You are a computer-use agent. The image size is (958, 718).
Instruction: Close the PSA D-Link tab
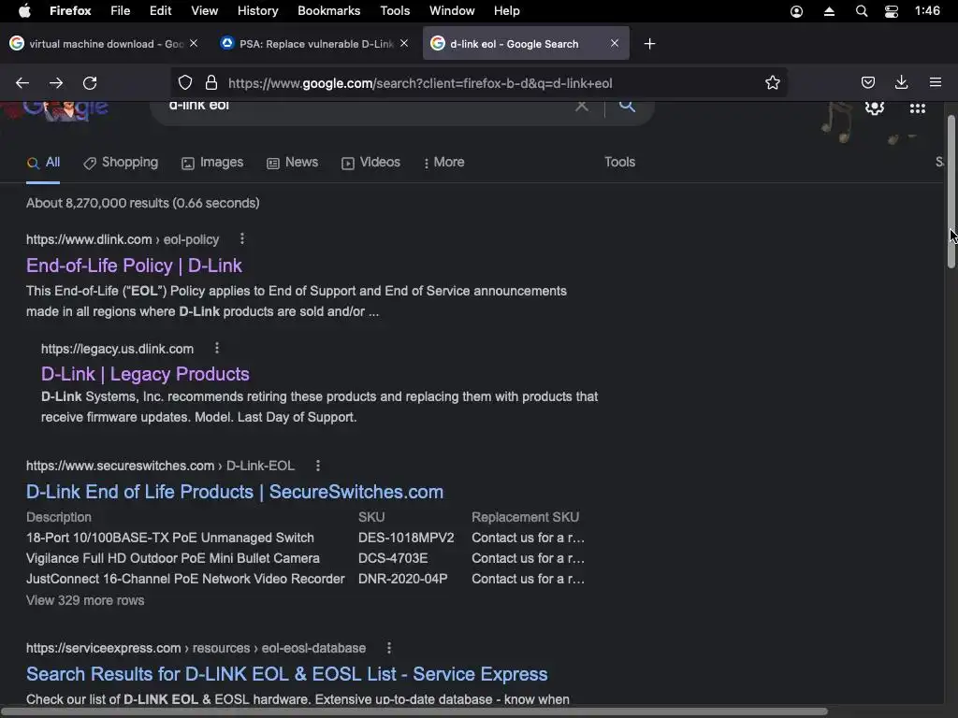coord(404,43)
